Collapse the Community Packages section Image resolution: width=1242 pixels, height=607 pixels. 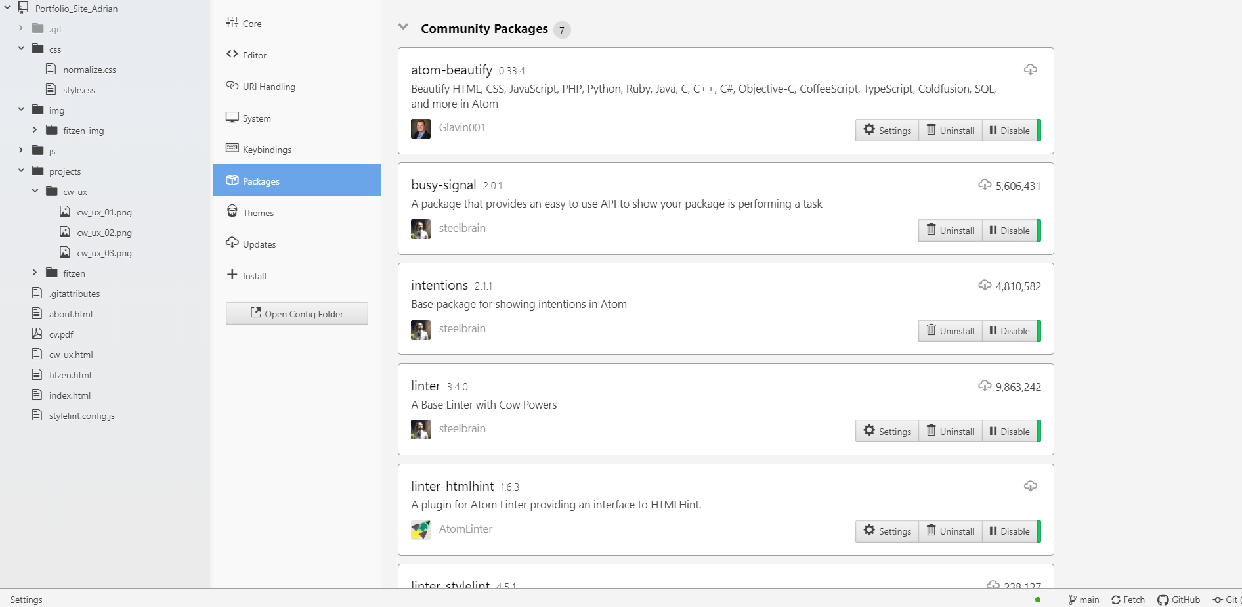[x=403, y=28]
